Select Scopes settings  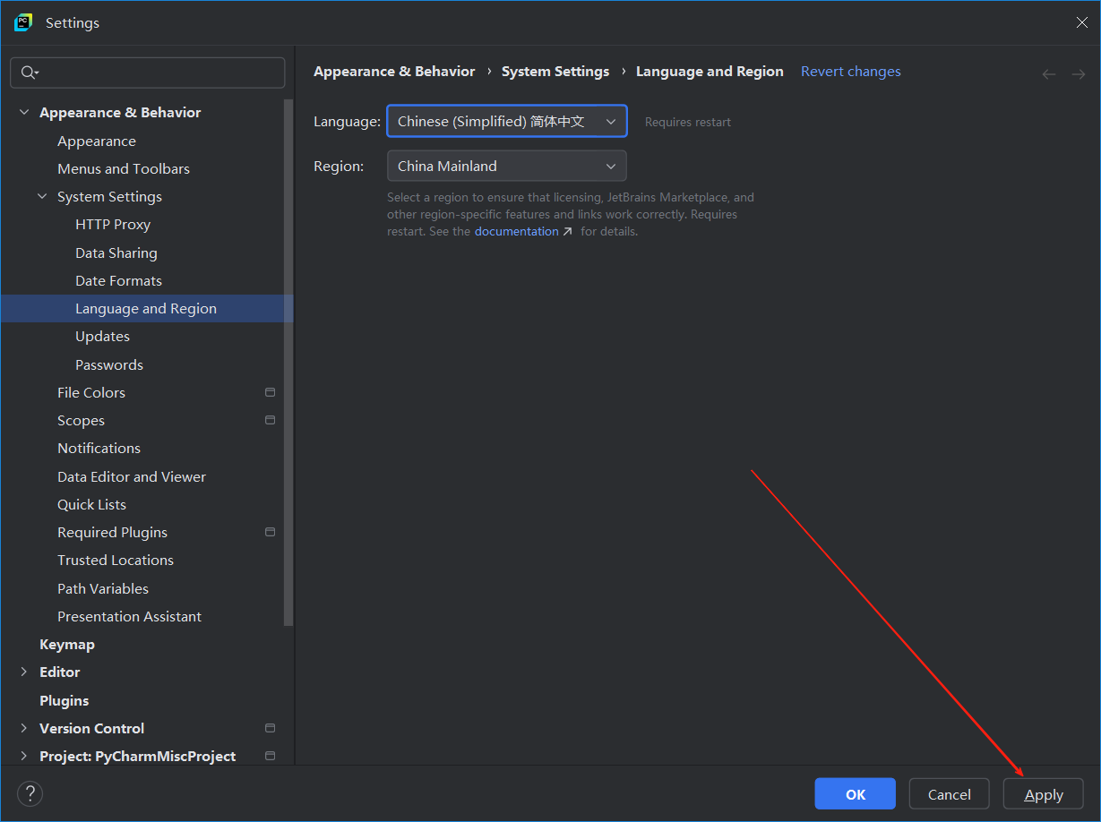(x=82, y=420)
